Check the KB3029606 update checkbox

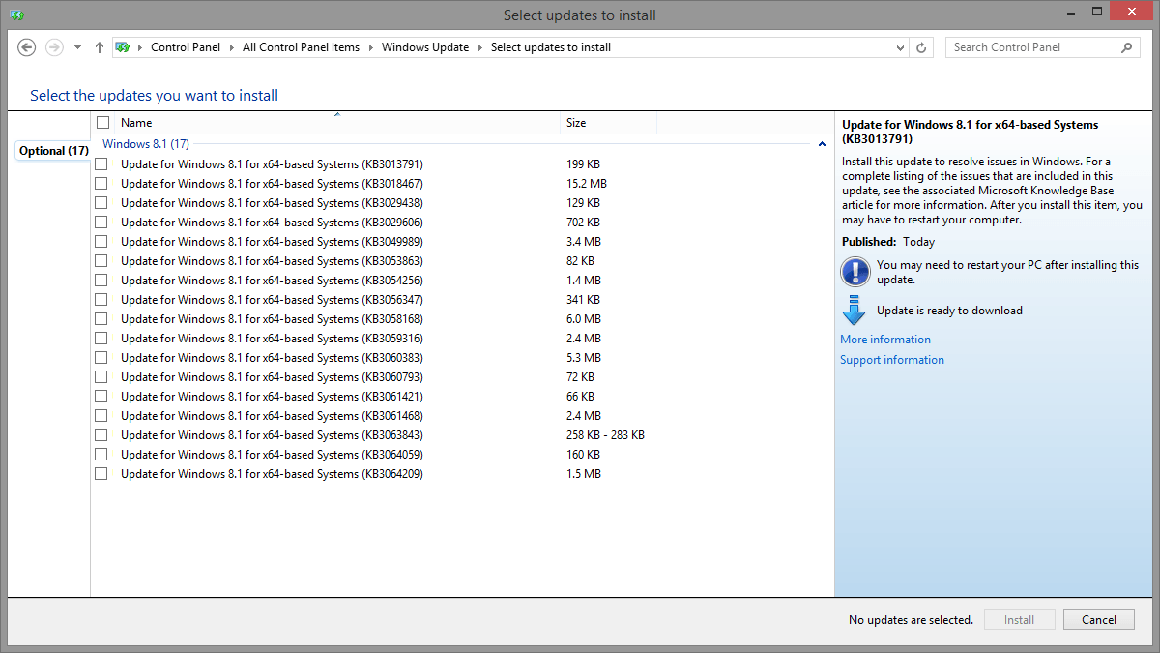coord(101,223)
